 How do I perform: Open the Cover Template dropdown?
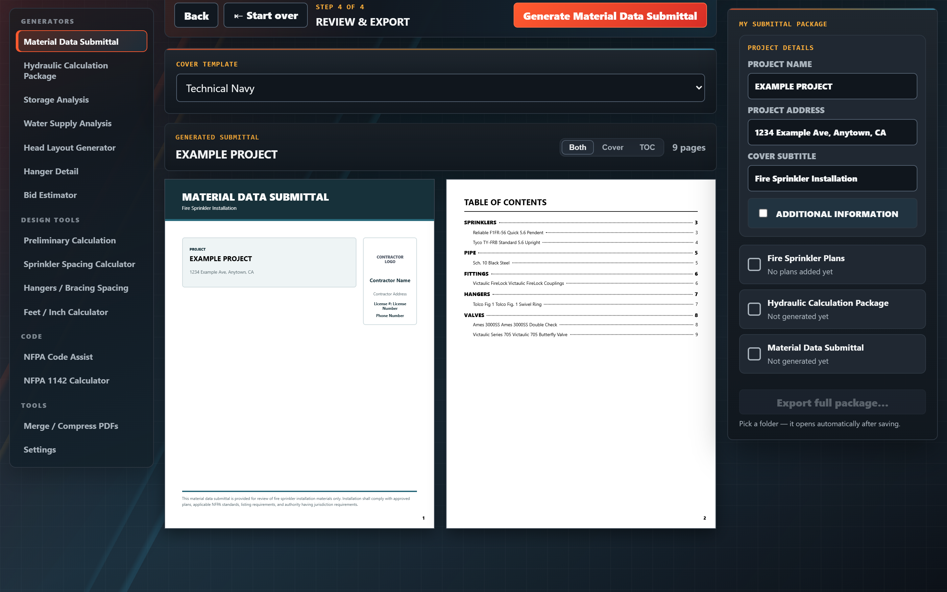[x=440, y=88]
